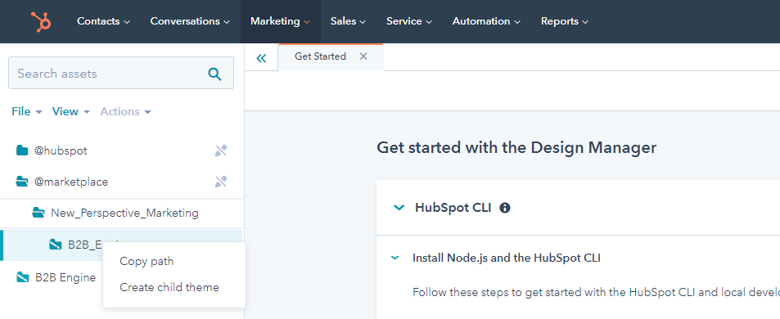Open the Service menu

409,21
